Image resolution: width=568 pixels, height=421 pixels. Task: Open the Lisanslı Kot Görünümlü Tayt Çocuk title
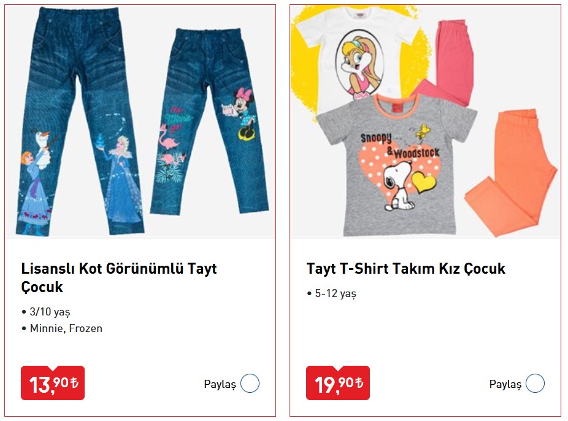119,277
